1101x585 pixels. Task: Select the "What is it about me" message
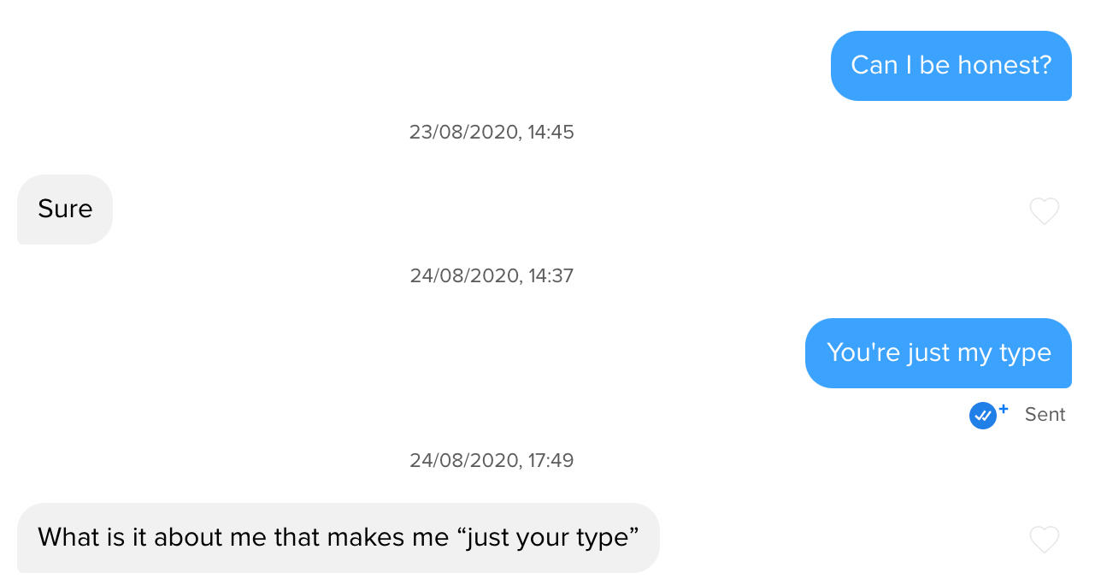coord(339,538)
